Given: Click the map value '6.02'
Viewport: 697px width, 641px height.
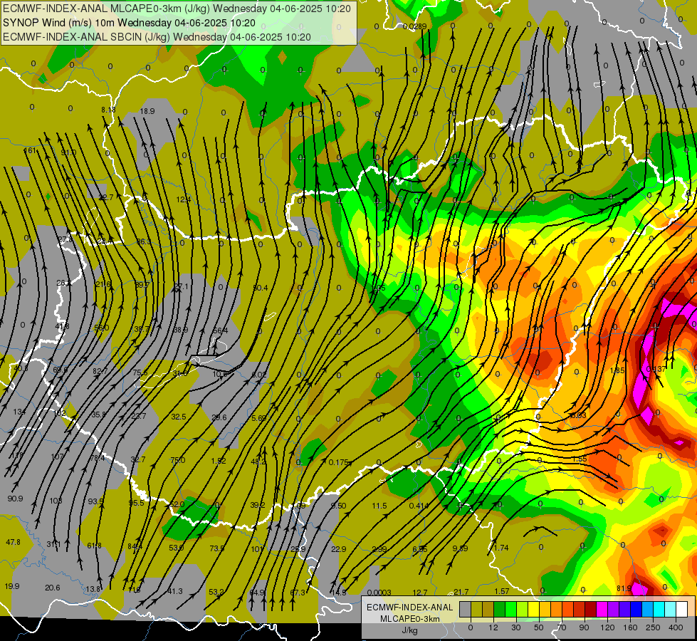Looking at the screenshot, I should 259,374.
